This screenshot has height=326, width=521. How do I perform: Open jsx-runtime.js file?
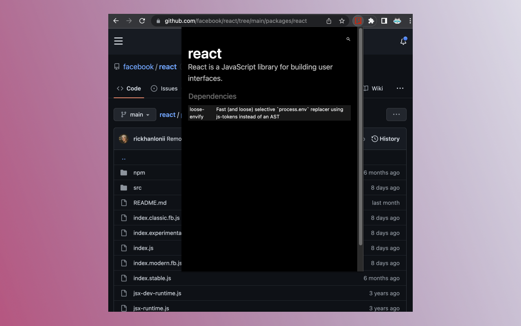151,308
